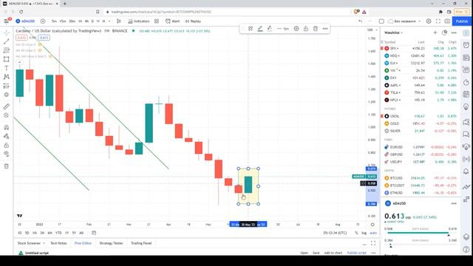Screen dimensions: 473x266
Task: Switch to Trading Panel tab
Action: pos(141,243)
